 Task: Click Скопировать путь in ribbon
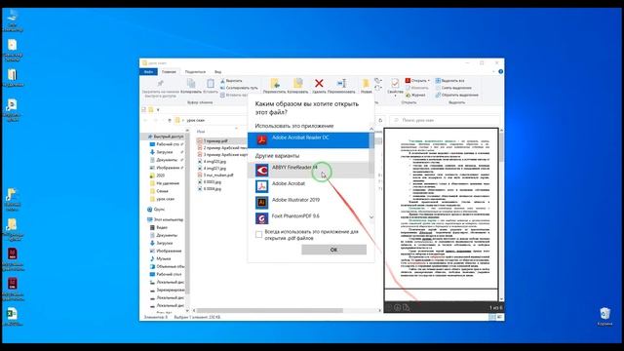click(x=239, y=88)
